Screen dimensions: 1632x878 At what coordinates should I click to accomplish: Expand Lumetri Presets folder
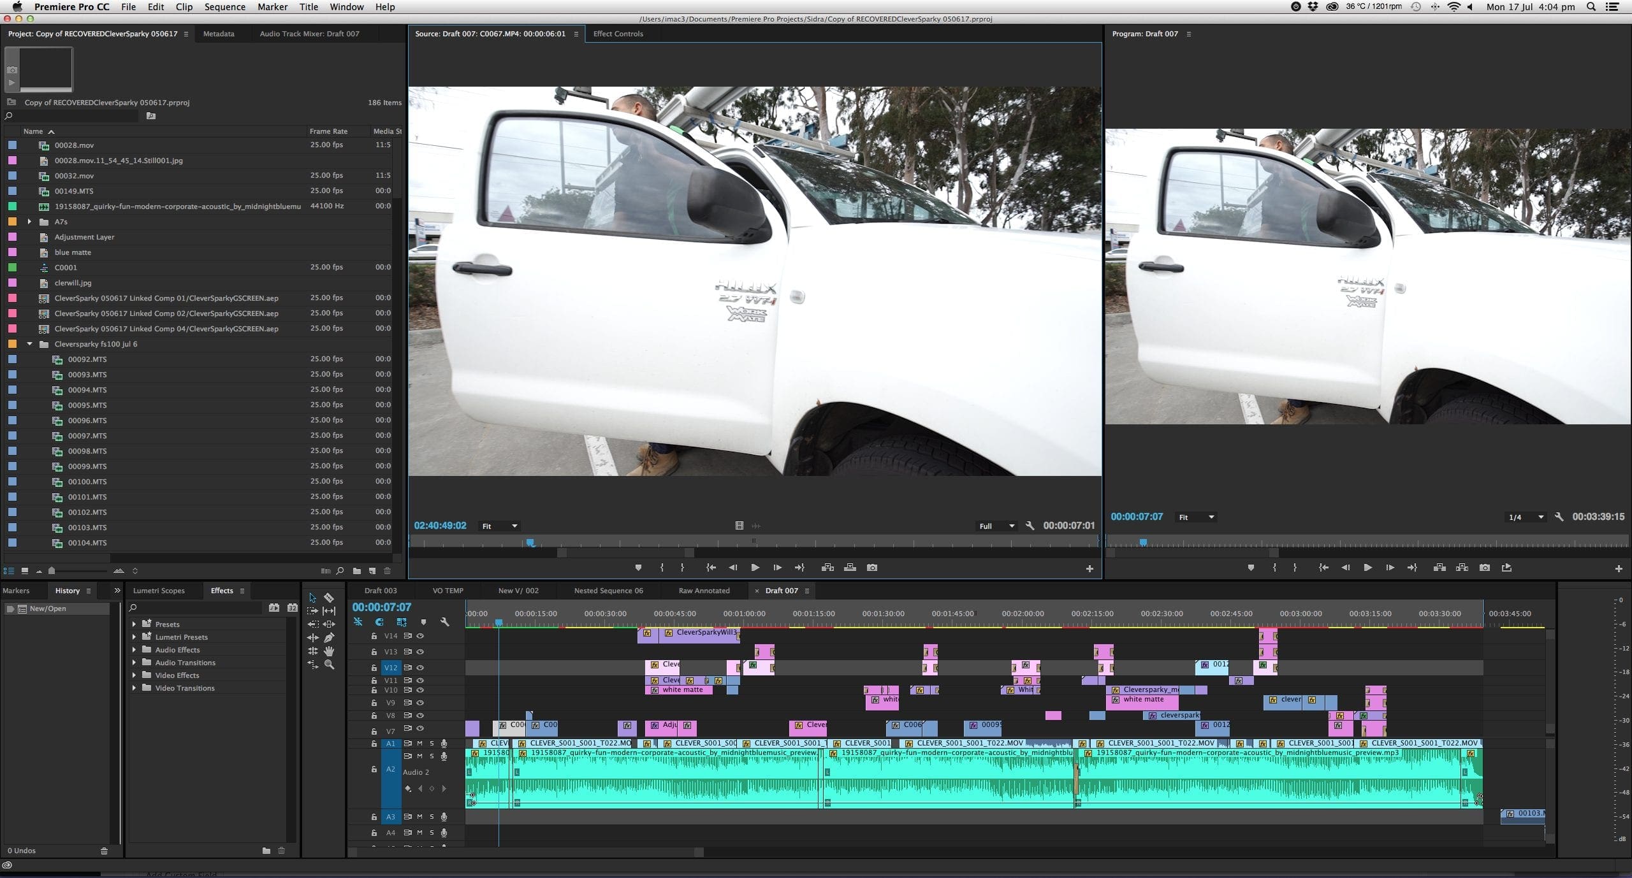(x=134, y=637)
